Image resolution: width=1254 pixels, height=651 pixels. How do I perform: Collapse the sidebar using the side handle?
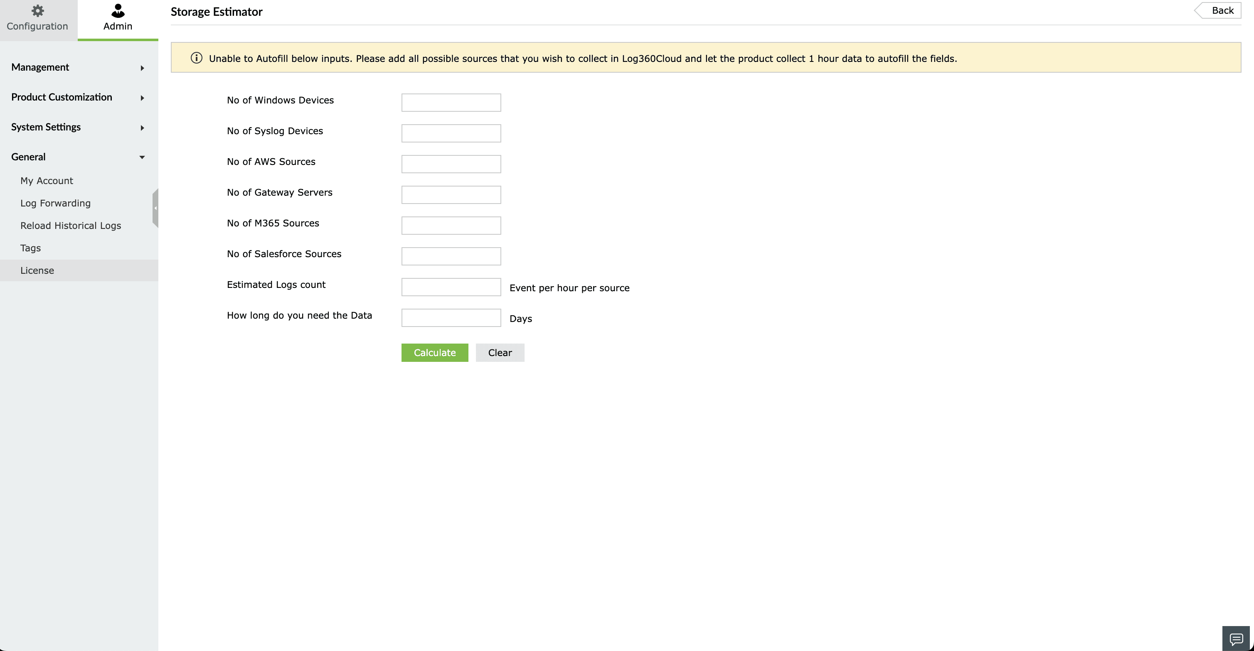155,208
